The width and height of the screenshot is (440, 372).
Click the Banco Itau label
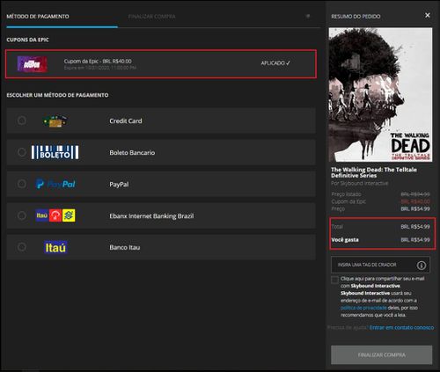pyautogui.click(x=125, y=247)
